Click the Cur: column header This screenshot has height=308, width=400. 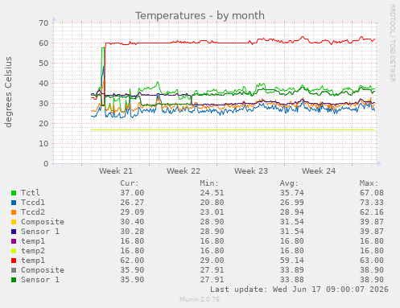130,183
